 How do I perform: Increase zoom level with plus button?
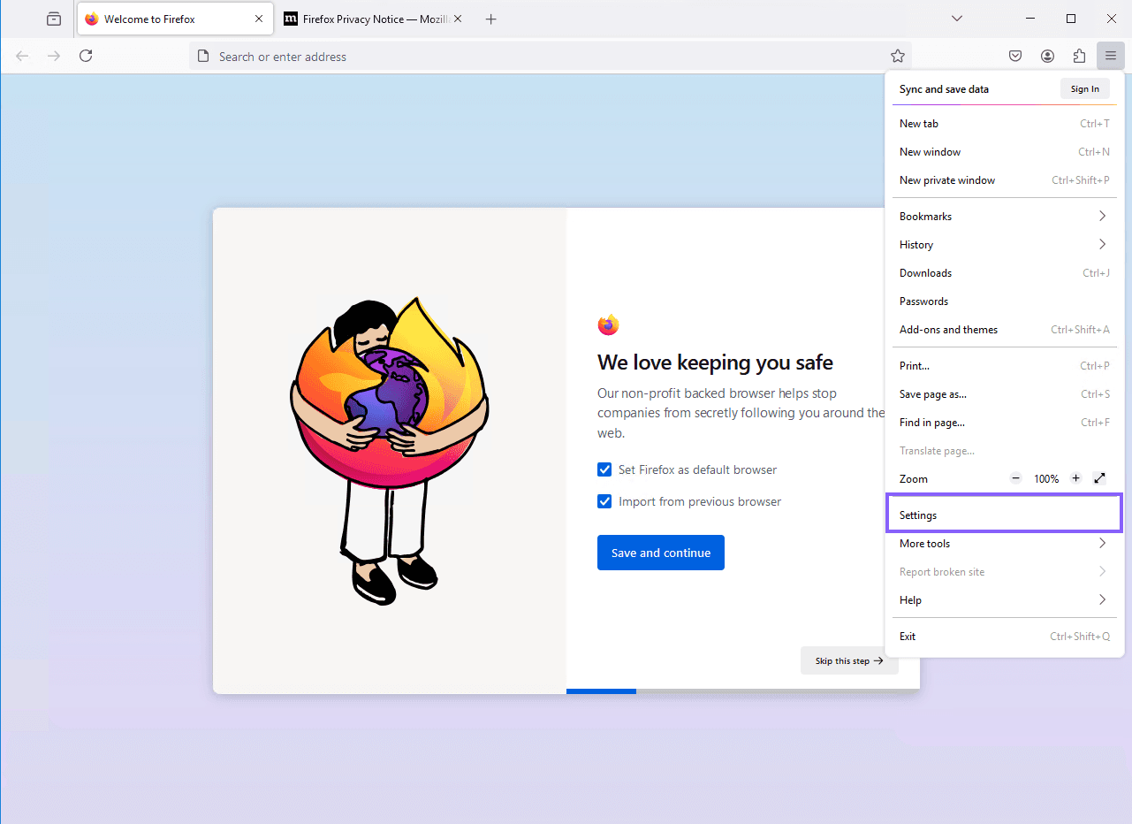pyautogui.click(x=1075, y=478)
